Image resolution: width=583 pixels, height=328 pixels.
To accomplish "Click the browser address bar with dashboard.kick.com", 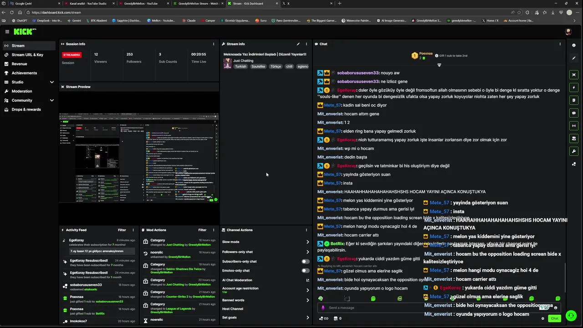I will (x=273, y=12).
